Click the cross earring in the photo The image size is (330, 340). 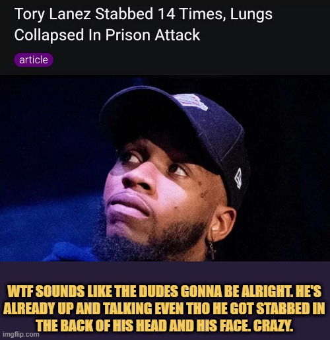pyautogui.click(x=212, y=250)
